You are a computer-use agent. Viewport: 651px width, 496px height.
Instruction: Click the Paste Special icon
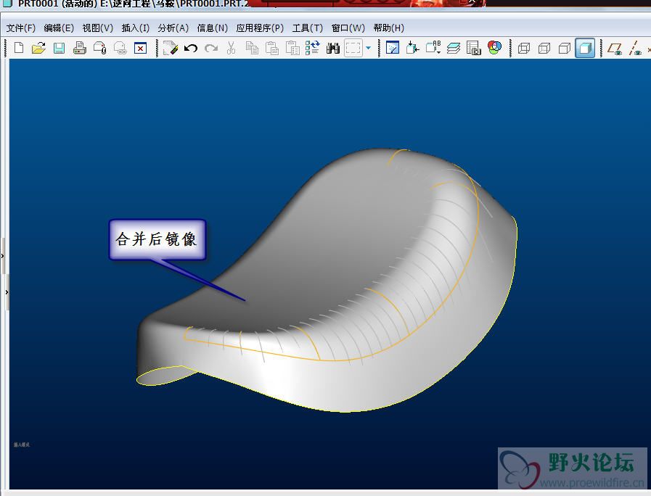pos(292,48)
